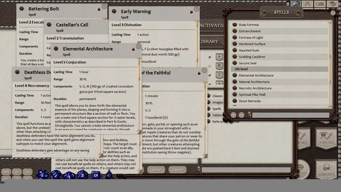
Task: Click the Elemental Architecture window resize corner
Action: 139,133
